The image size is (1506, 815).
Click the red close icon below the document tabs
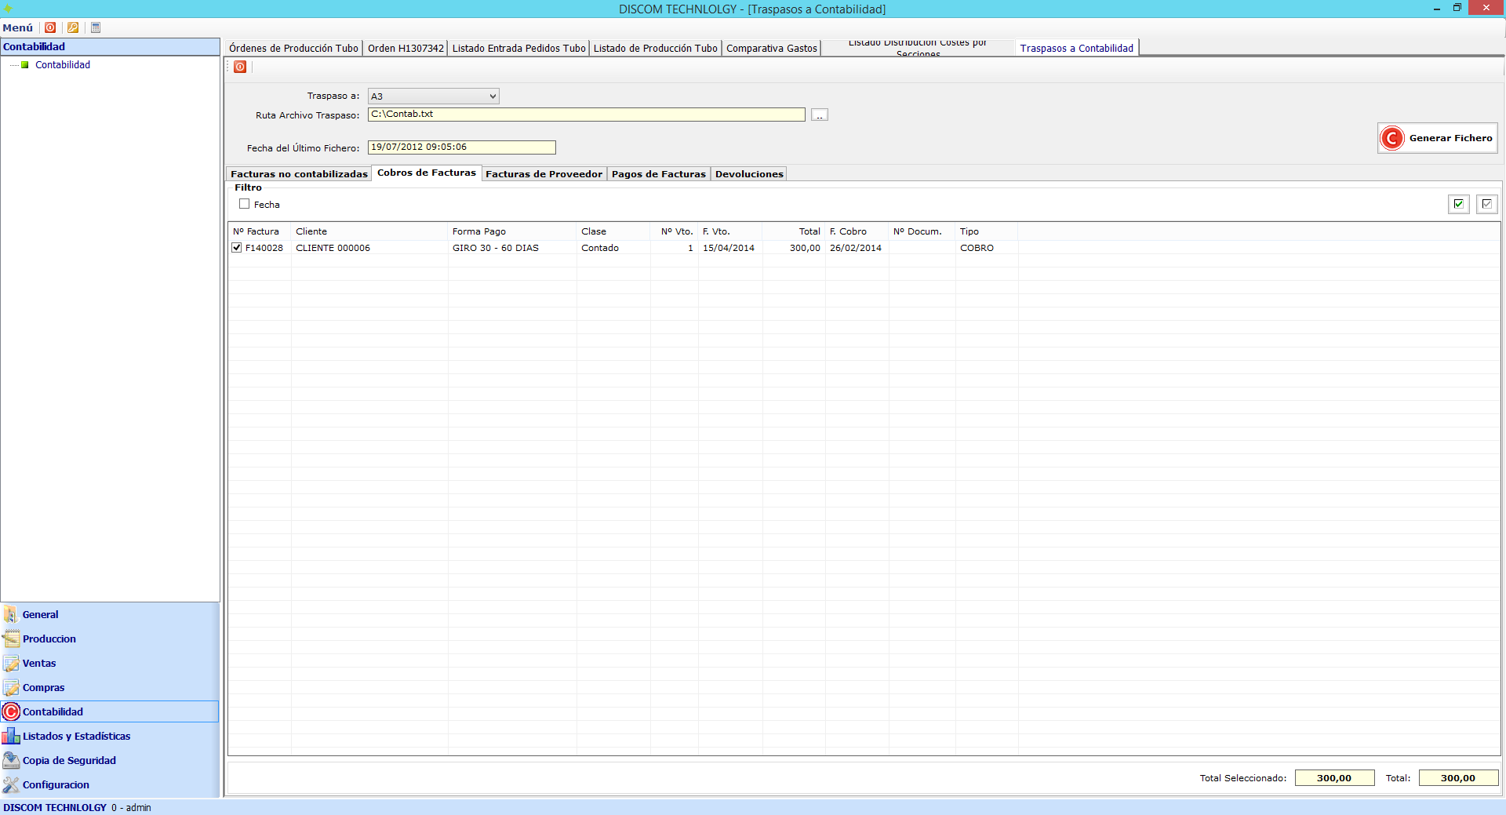[240, 67]
